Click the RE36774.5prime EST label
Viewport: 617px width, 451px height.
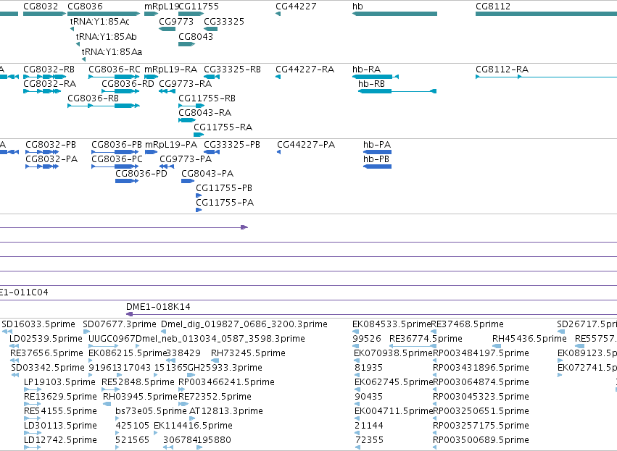(426, 339)
